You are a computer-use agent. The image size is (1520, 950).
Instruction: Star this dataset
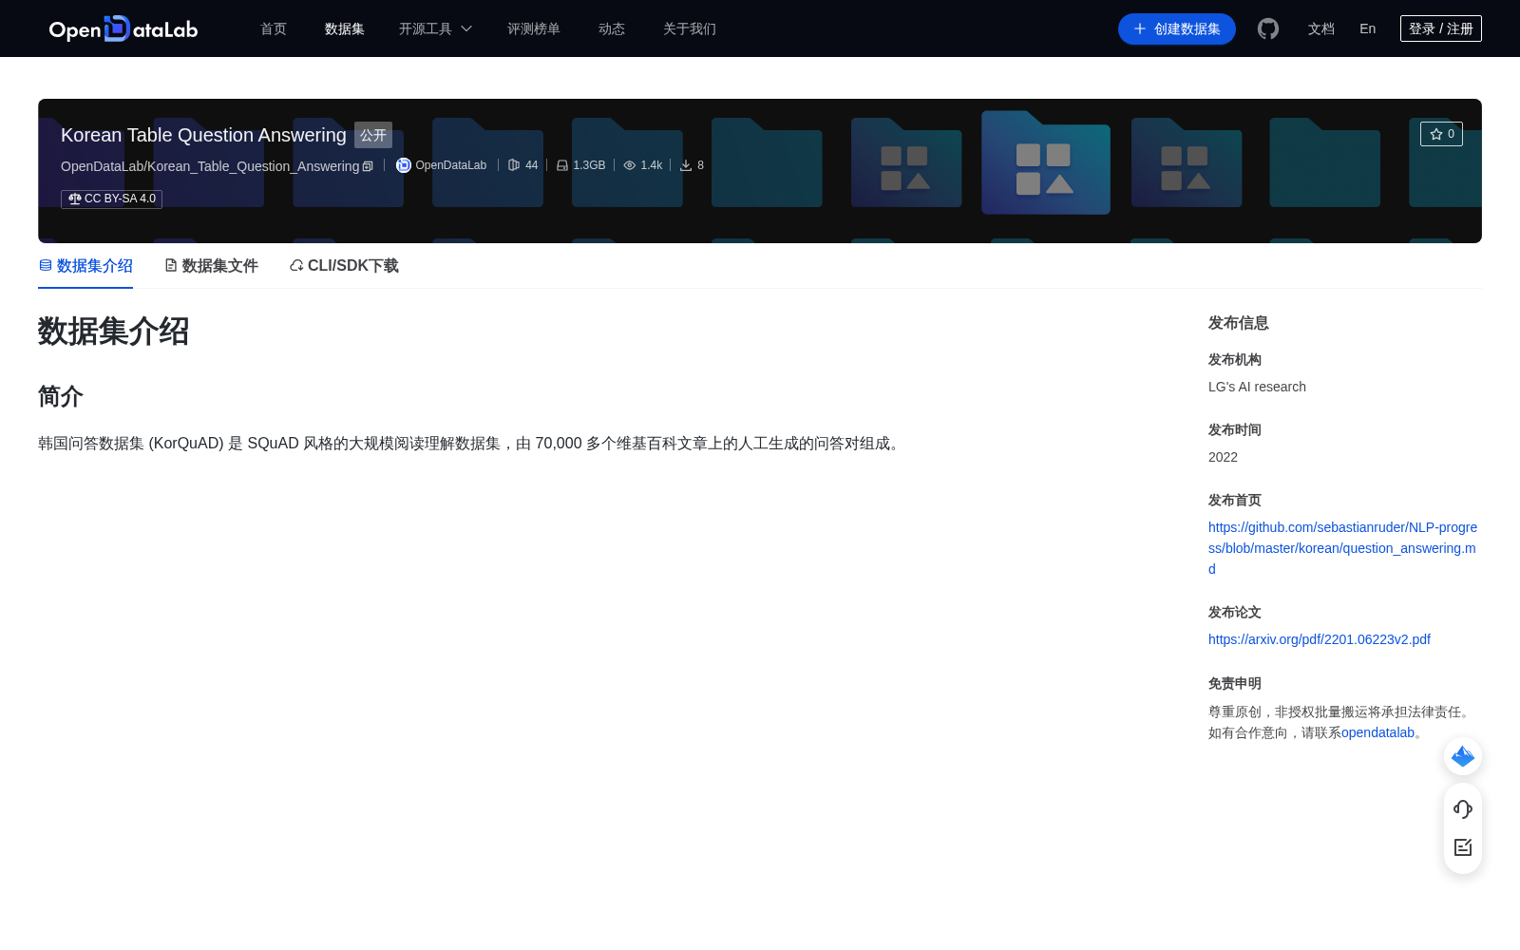(x=1441, y=134)
